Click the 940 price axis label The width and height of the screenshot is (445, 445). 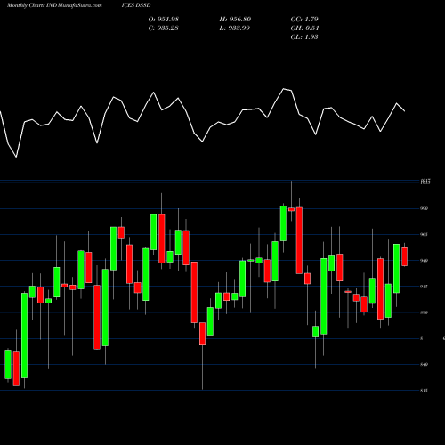424,261
